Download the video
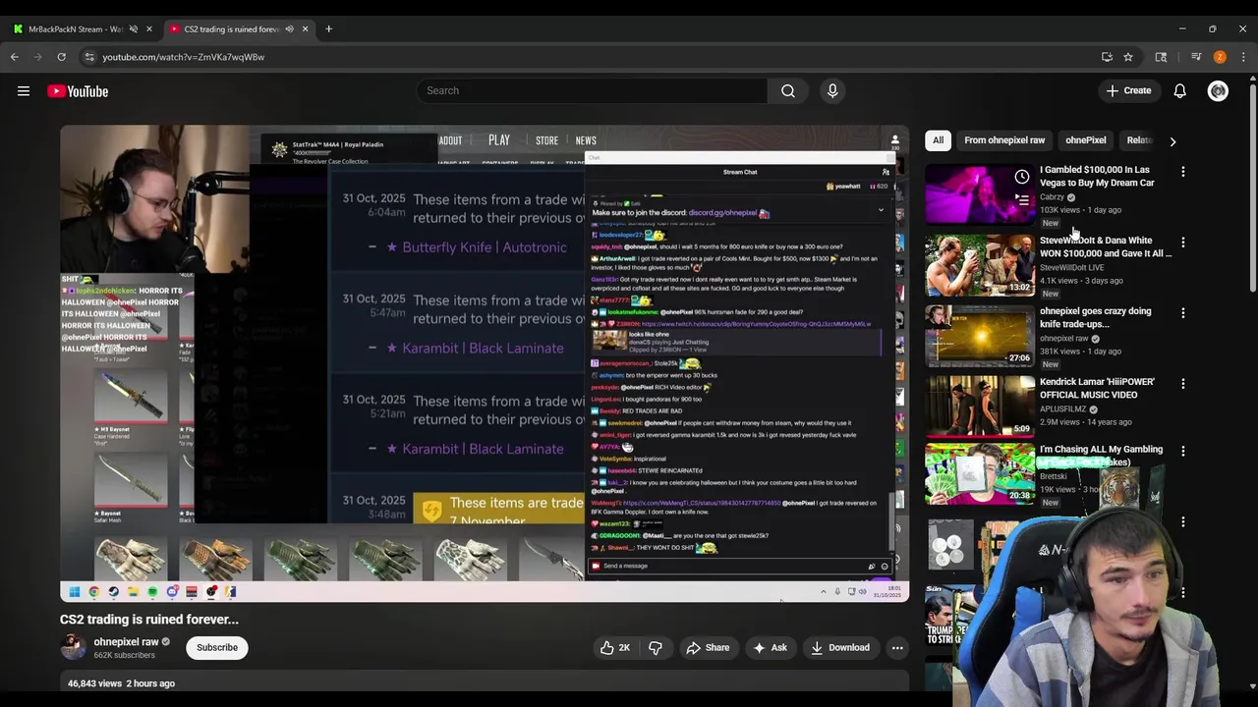The width and height of the screenshot is (1258, 707). pyautogui.click(x=840, y=648)
